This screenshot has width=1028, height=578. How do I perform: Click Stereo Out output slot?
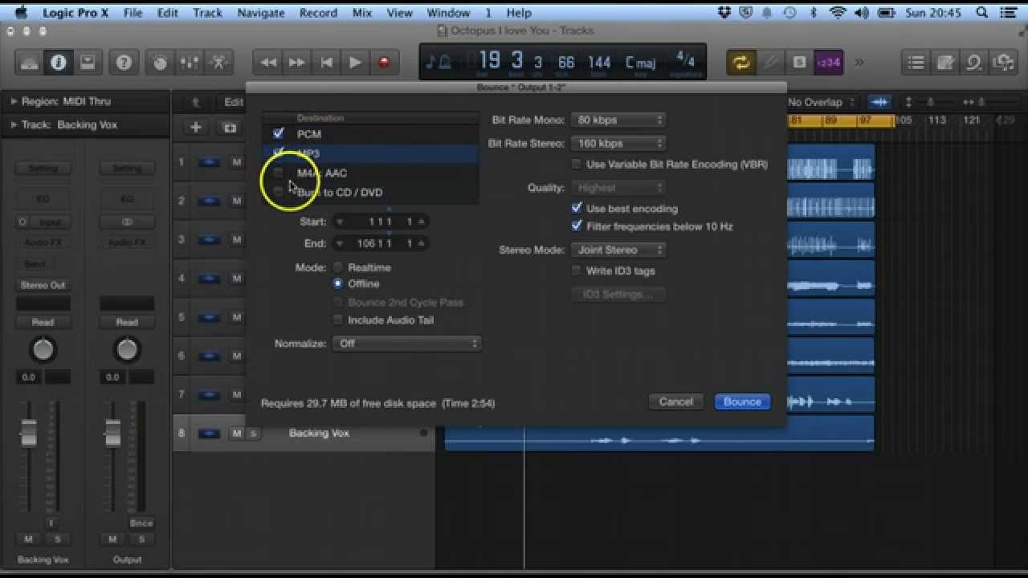(43, 285)
